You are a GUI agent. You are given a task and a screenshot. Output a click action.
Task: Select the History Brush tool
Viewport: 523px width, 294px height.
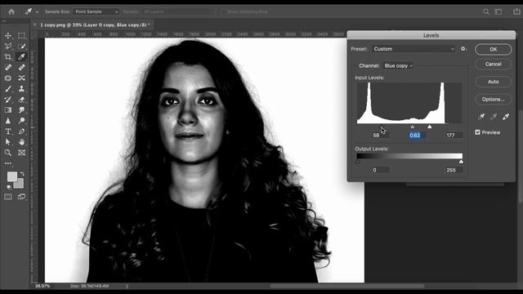pos(8,100)
